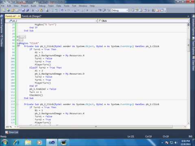This screenshot has width=195, height=146.
Task: Open the Windows Start menu
Action: 4,142
